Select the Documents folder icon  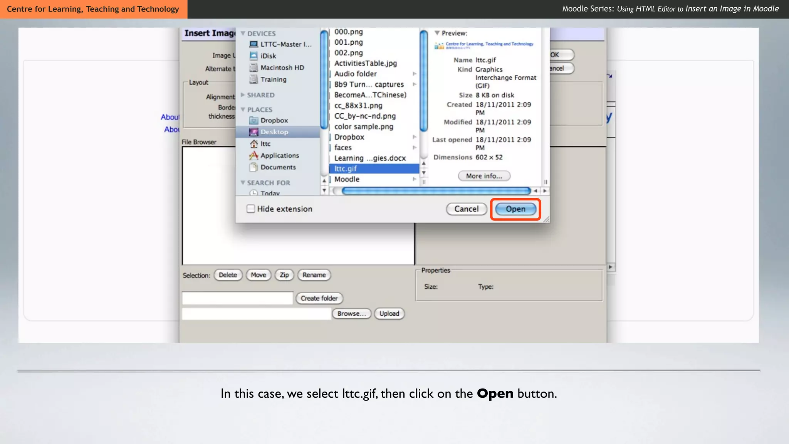[x=253, y=167]
